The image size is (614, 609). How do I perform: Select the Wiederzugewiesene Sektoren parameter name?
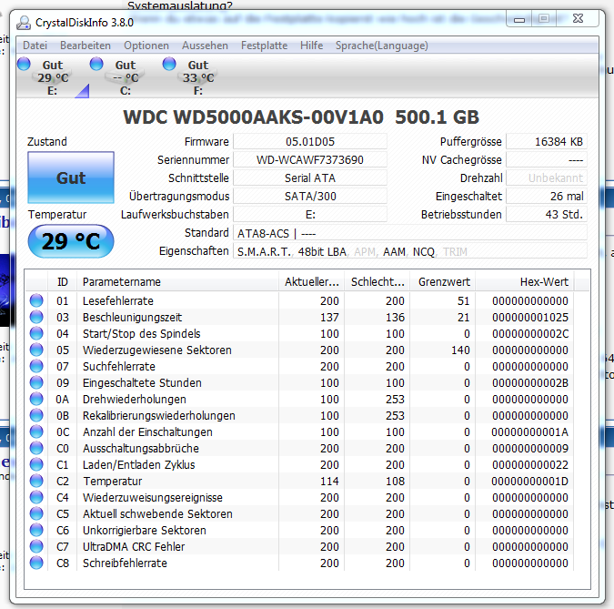point(157,350)
